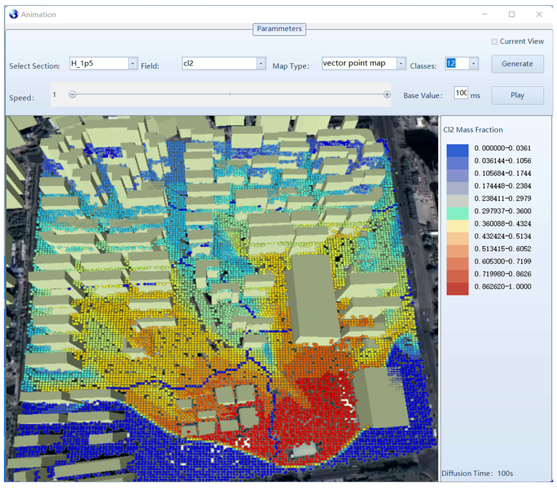Click the Animation globe app icon
This screenshot has height=488, width=557.
[x=14, y=14]
